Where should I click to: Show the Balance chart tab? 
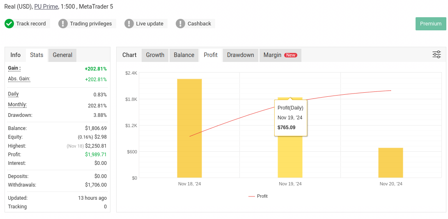(x=184, y=55)
